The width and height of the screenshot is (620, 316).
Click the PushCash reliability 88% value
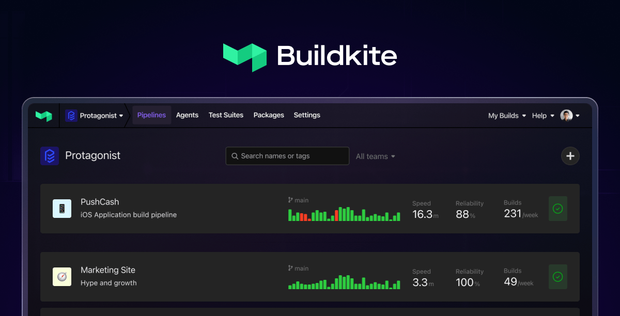466,214
